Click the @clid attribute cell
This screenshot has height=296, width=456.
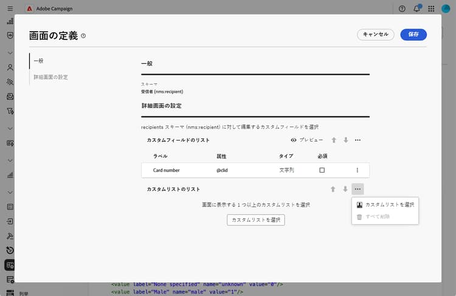(x=222, y=170)
